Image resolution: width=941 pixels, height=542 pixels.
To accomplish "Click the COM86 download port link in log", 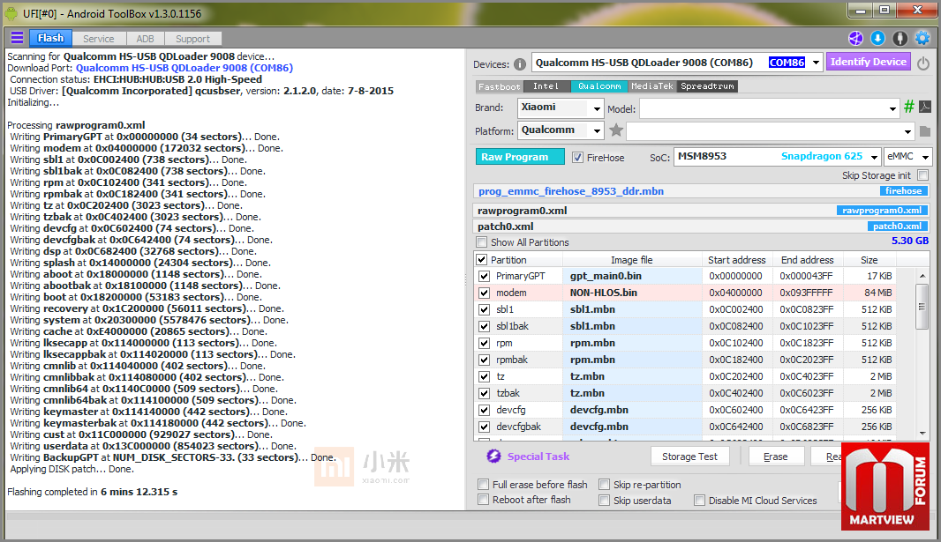I will (184, 68).
